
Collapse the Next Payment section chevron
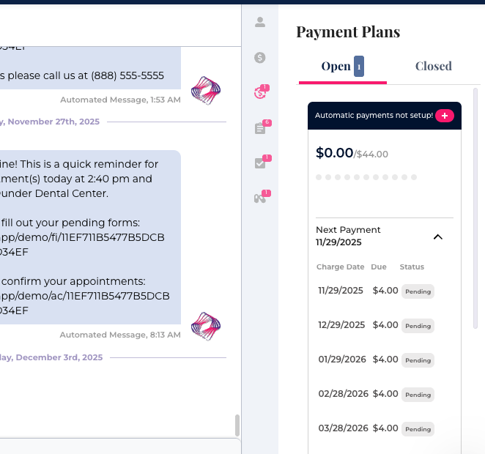438,237
